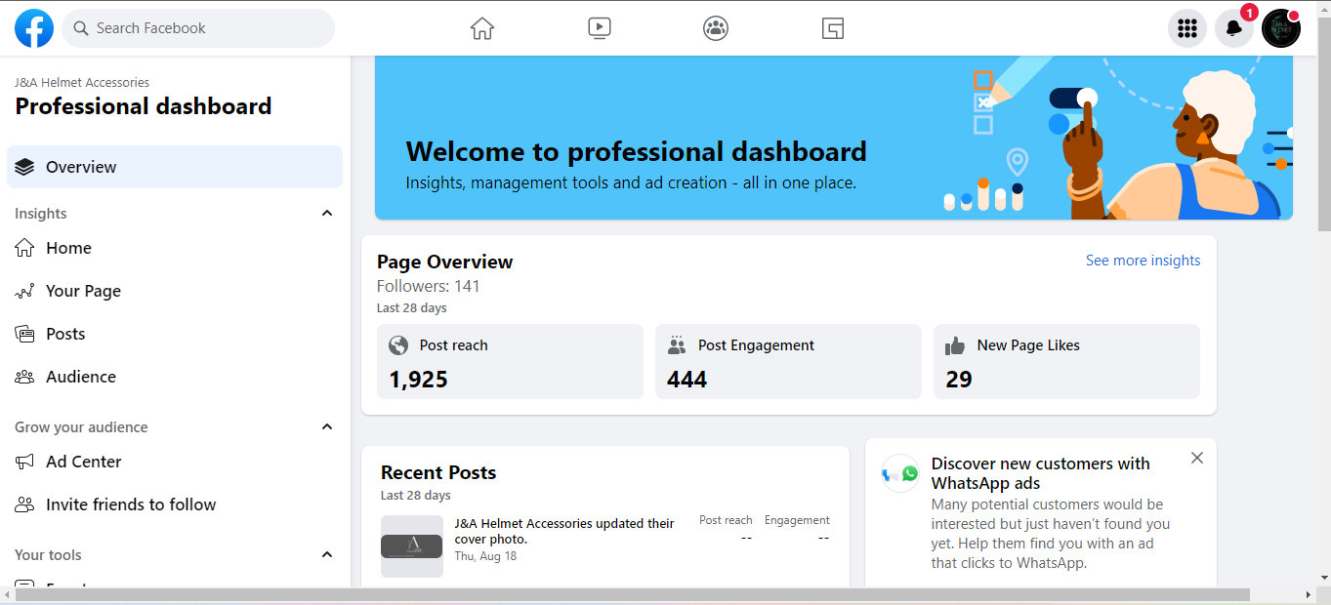
Task: Open Ad Center
Action: (x=175, y=462)
